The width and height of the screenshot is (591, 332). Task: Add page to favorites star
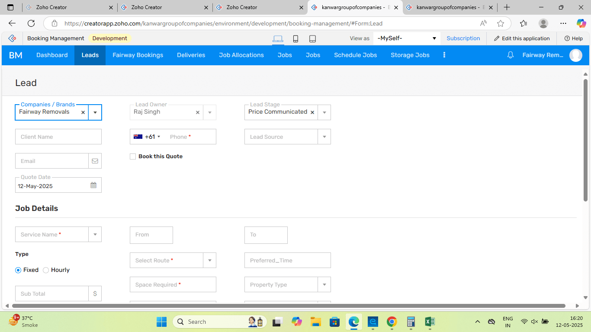501,23
